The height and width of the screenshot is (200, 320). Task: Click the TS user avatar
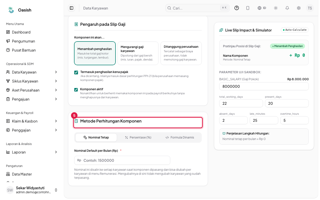pos(310,8)
